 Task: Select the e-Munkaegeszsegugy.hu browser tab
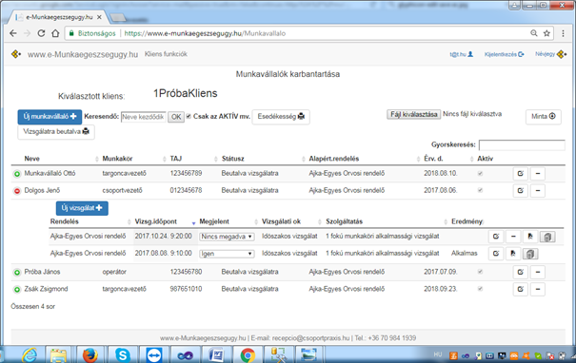click(59, 17)
